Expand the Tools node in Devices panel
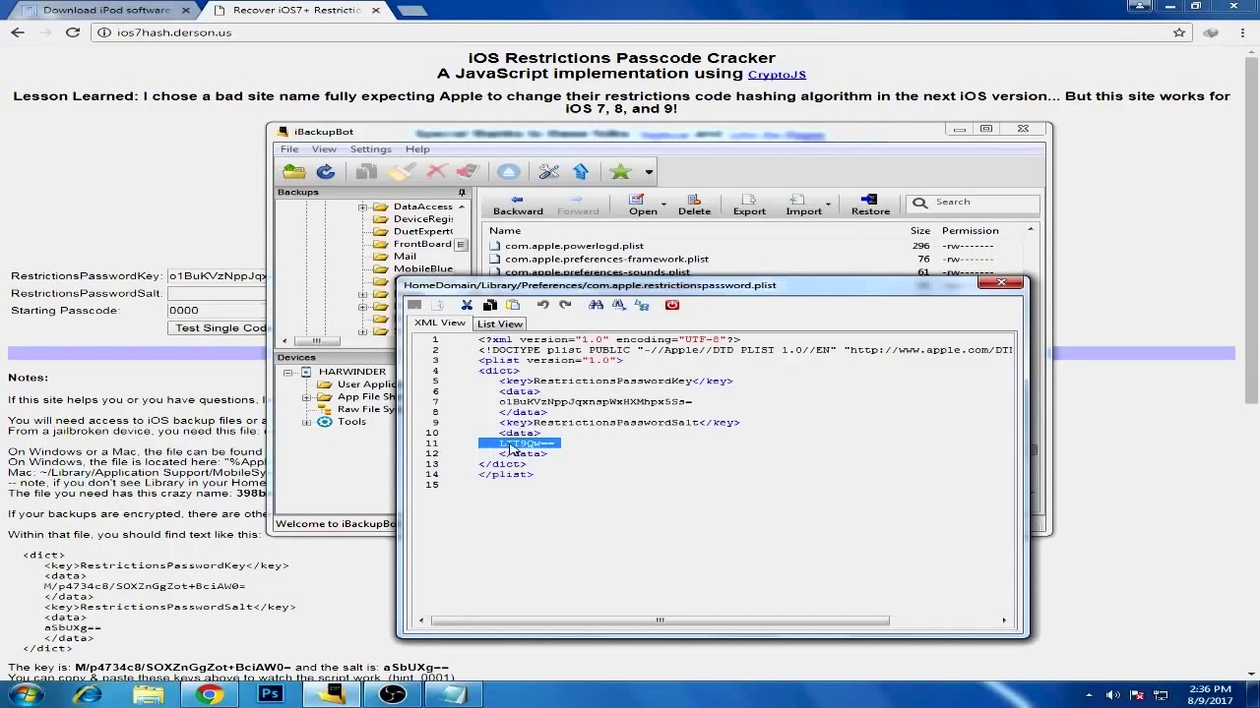Image resolution: width=1260 pixels, height=708 pixels. [x=306, y=423]
